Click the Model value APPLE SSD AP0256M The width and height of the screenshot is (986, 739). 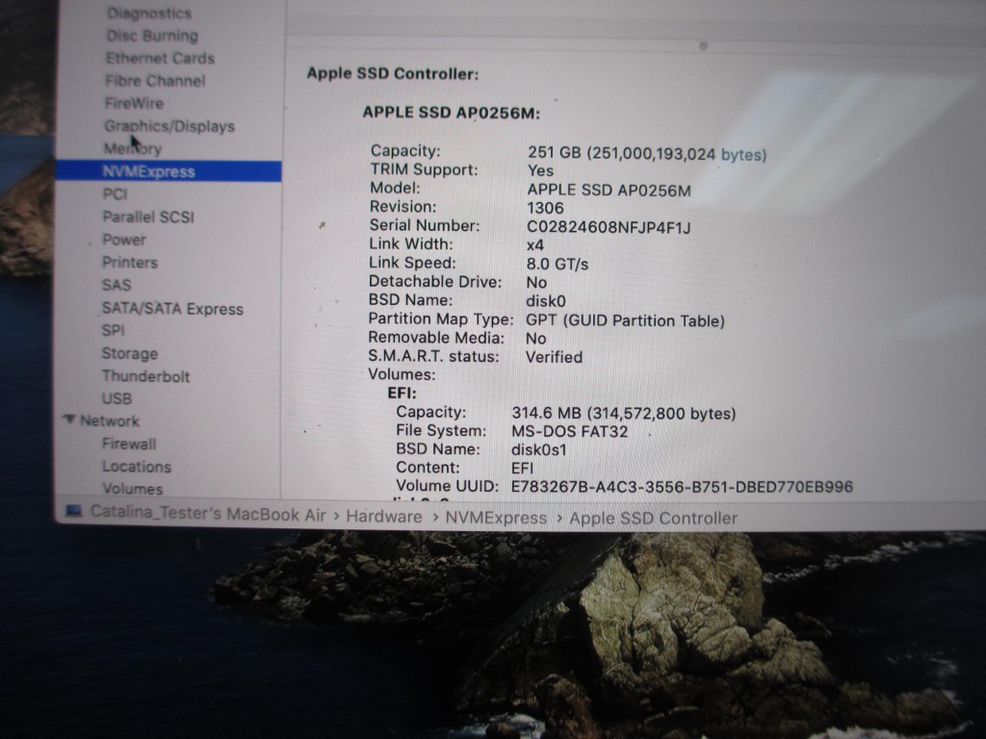coord(609,190)
